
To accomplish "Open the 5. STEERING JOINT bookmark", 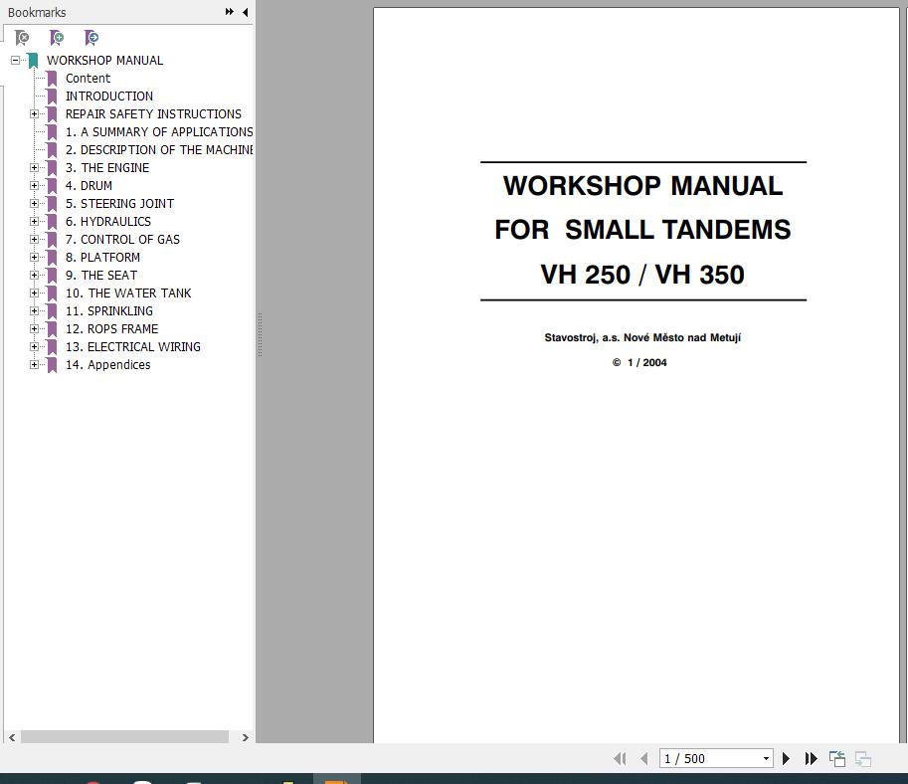I will click(x=119, y=203).
